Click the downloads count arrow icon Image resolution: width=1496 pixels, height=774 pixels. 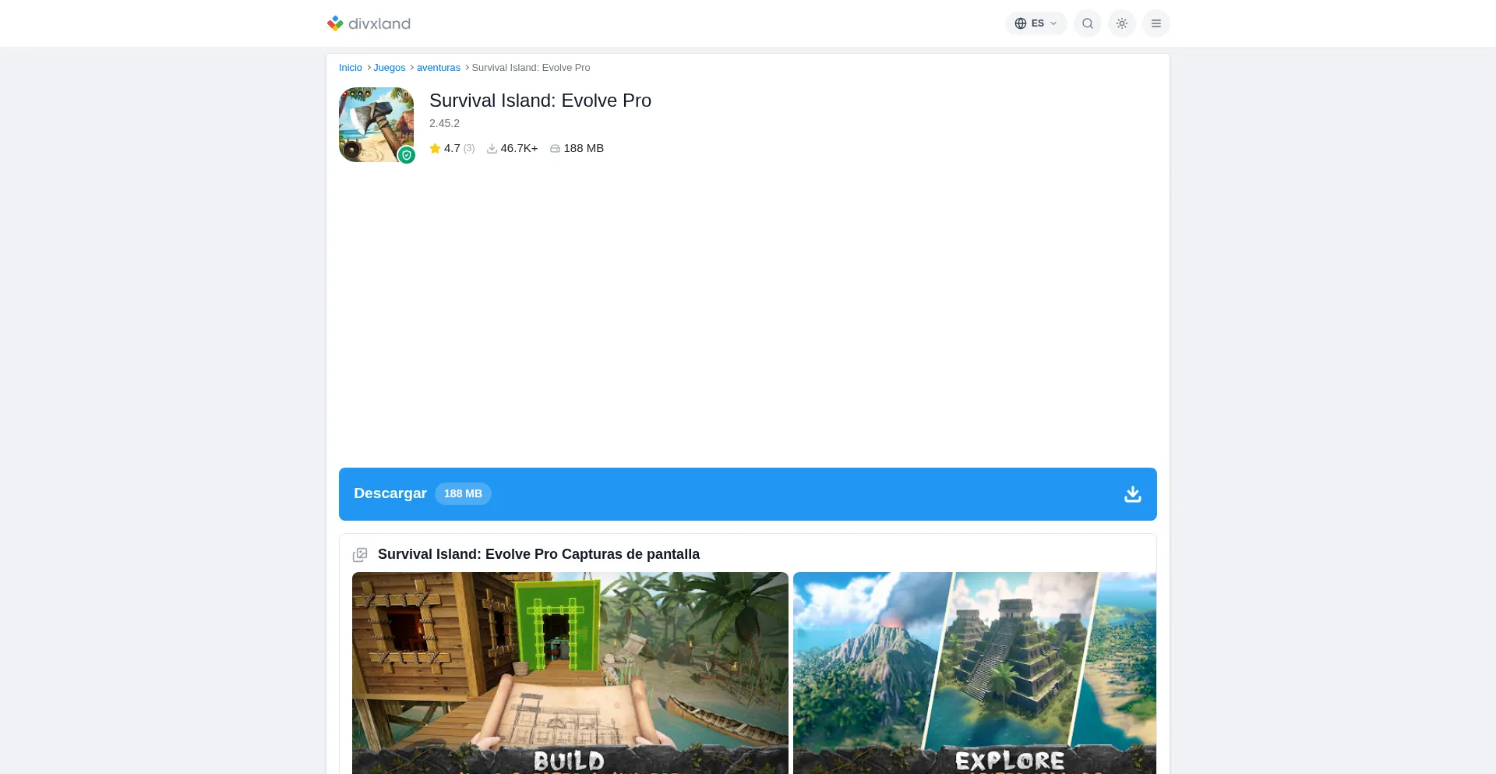coord(492,148)
